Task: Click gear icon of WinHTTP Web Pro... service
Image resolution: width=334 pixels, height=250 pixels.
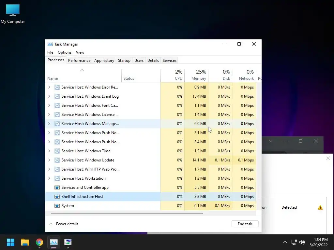Action: [57, 169]
